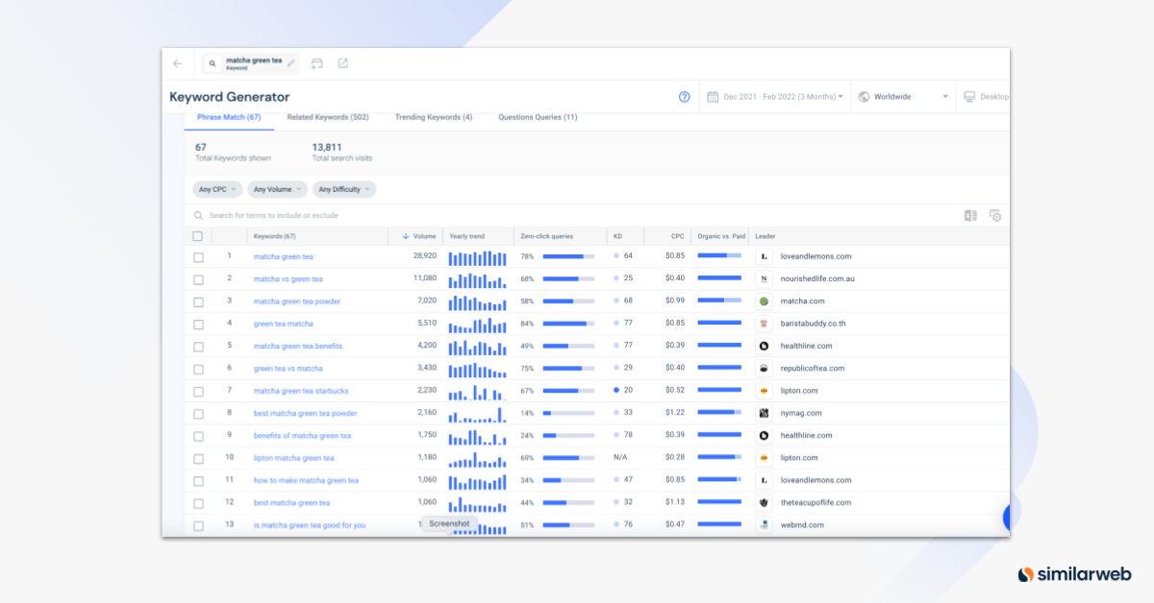The image size is (1154, 603).
Task: Click the open-in-new-window icon
Action: (343, 63)
